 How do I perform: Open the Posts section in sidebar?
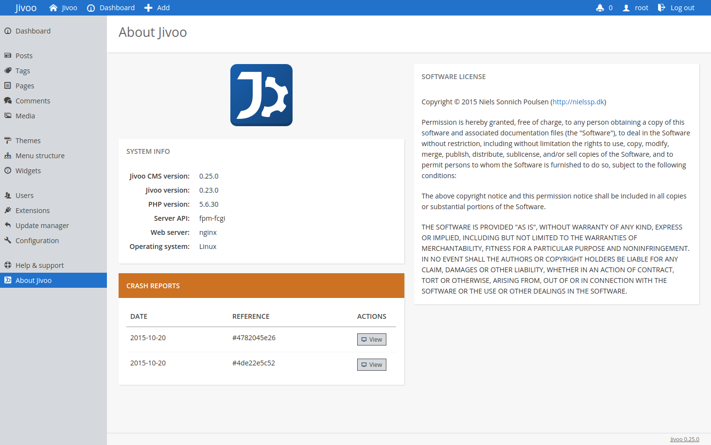click(x=24, y=56)
